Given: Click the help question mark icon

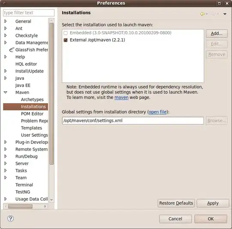Looking at the screenshot, I should [x=10, y=219].
